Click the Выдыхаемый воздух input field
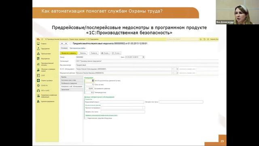This screenshot has height=146, width=259. click(122, 102)
